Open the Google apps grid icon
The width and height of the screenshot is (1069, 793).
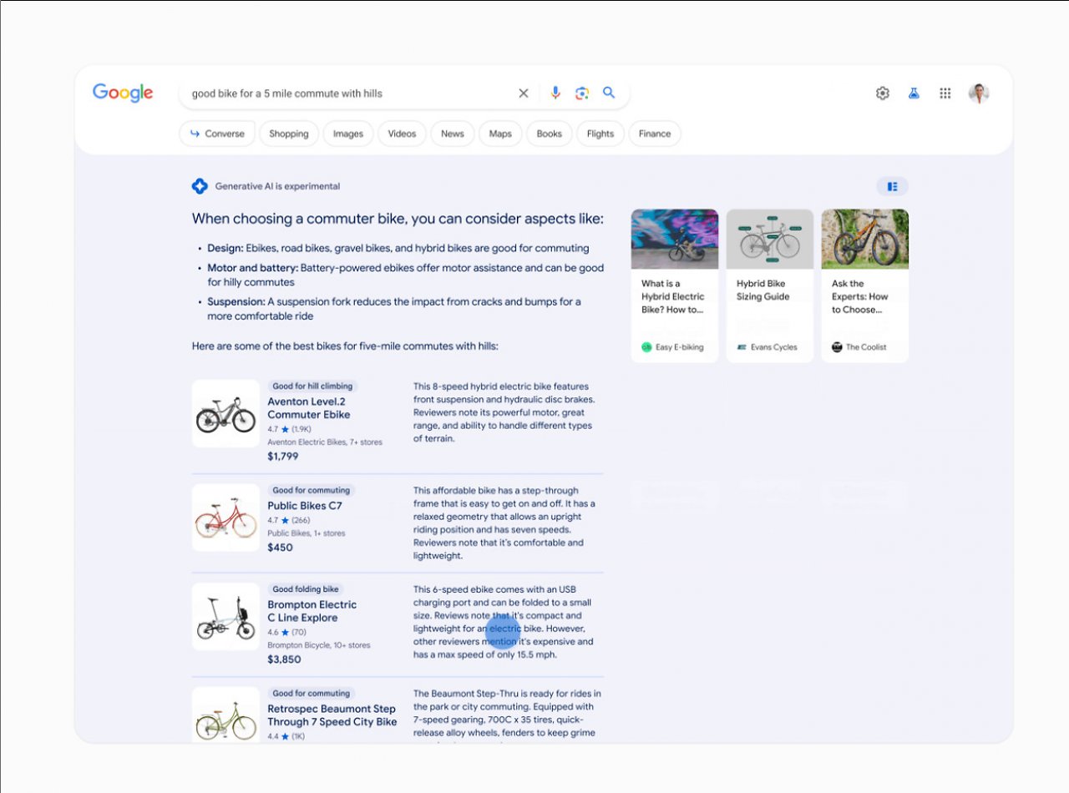(x=945, y=93)
